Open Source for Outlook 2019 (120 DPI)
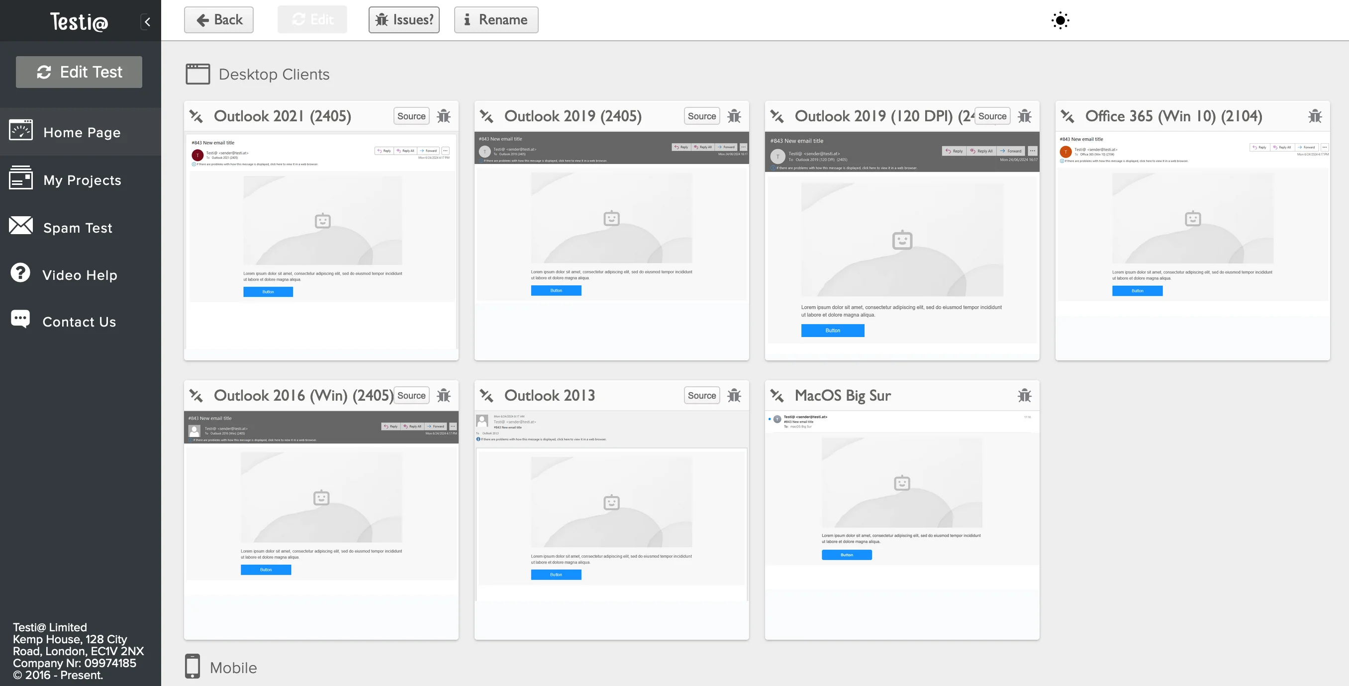 point(992,116)
